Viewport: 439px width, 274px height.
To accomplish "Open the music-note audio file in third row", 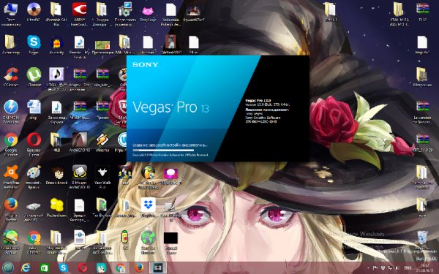I will click(x=57, y=75).
